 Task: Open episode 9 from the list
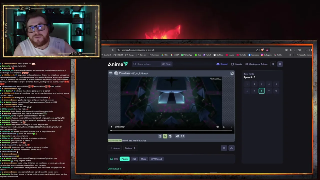pyautogui.click(x=269, y=91)
